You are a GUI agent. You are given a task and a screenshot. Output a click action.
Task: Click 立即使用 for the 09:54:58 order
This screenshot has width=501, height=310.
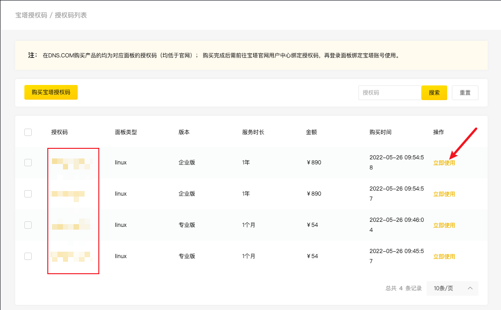click(444, 163)
